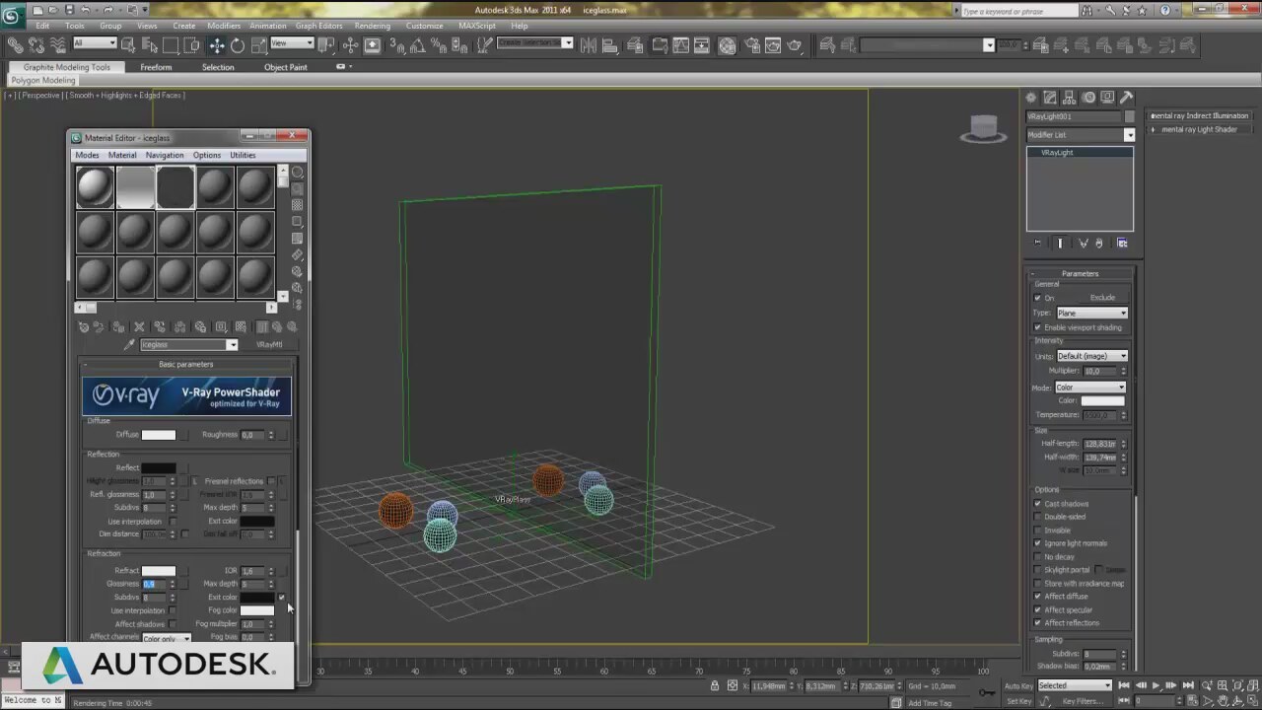Click the VRayMtl material type button
The height and width of the screenshot is (710, 1262).
click(x=269, y=345)
